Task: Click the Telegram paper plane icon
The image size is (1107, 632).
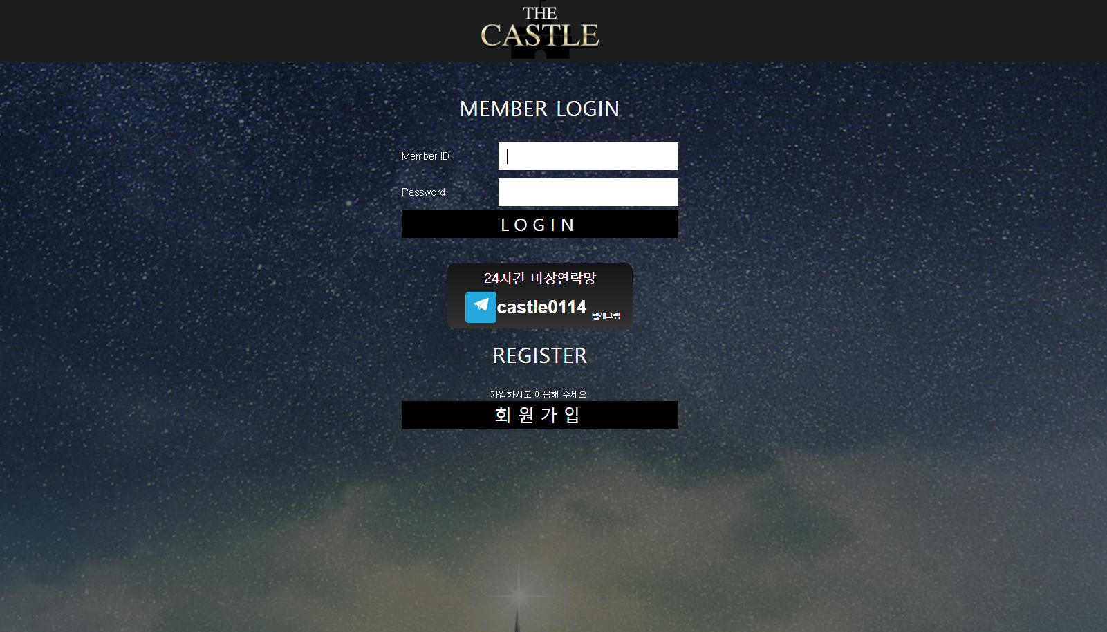Action: [x=481, y=307]
